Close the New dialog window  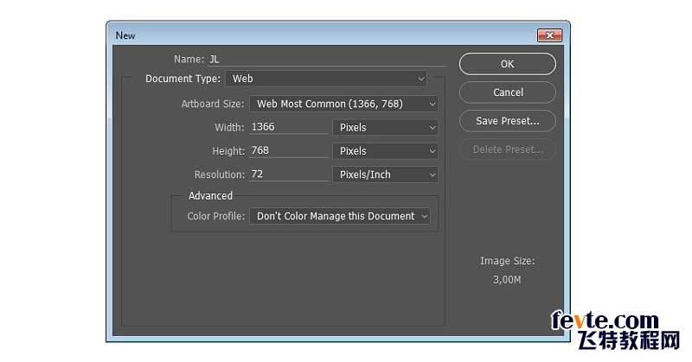[549, 35]
